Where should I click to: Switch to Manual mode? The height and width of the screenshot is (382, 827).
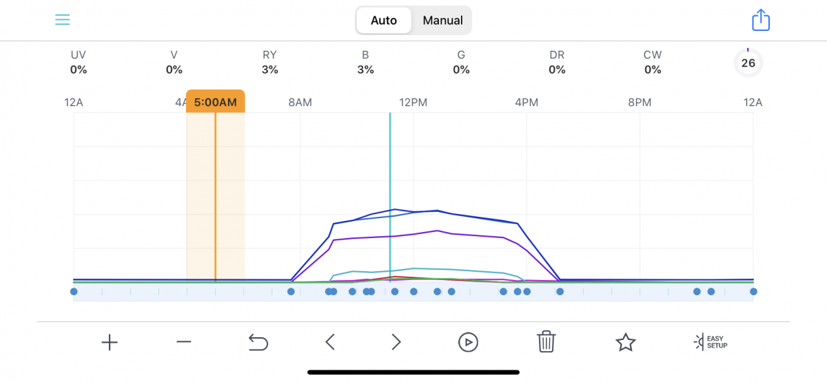click(x=442, y=21)
